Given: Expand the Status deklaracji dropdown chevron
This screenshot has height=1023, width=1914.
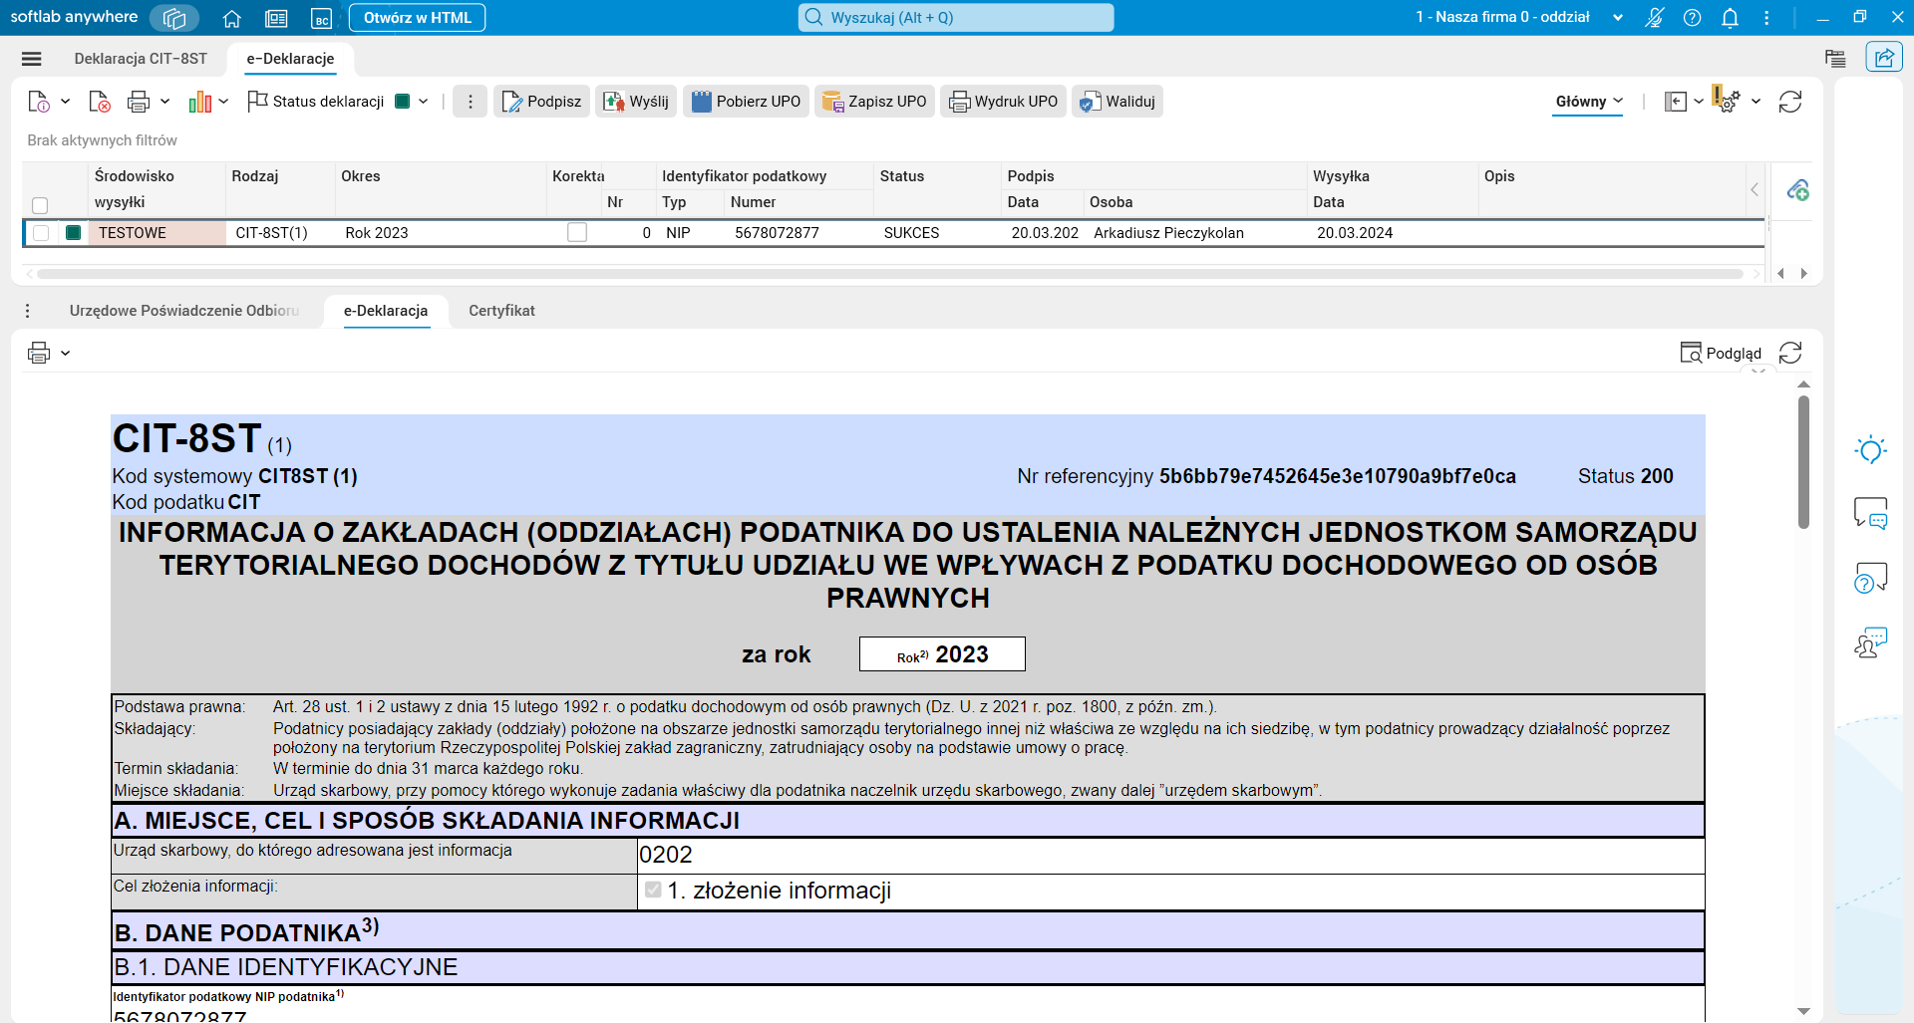Looking at the screenshot, I should (x=424, y=101).
